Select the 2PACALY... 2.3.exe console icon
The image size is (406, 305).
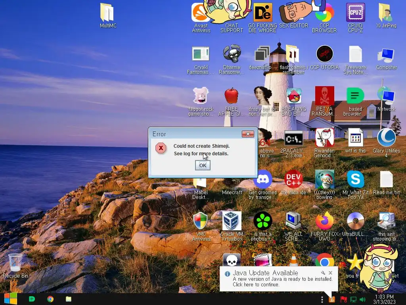(294, 144)
